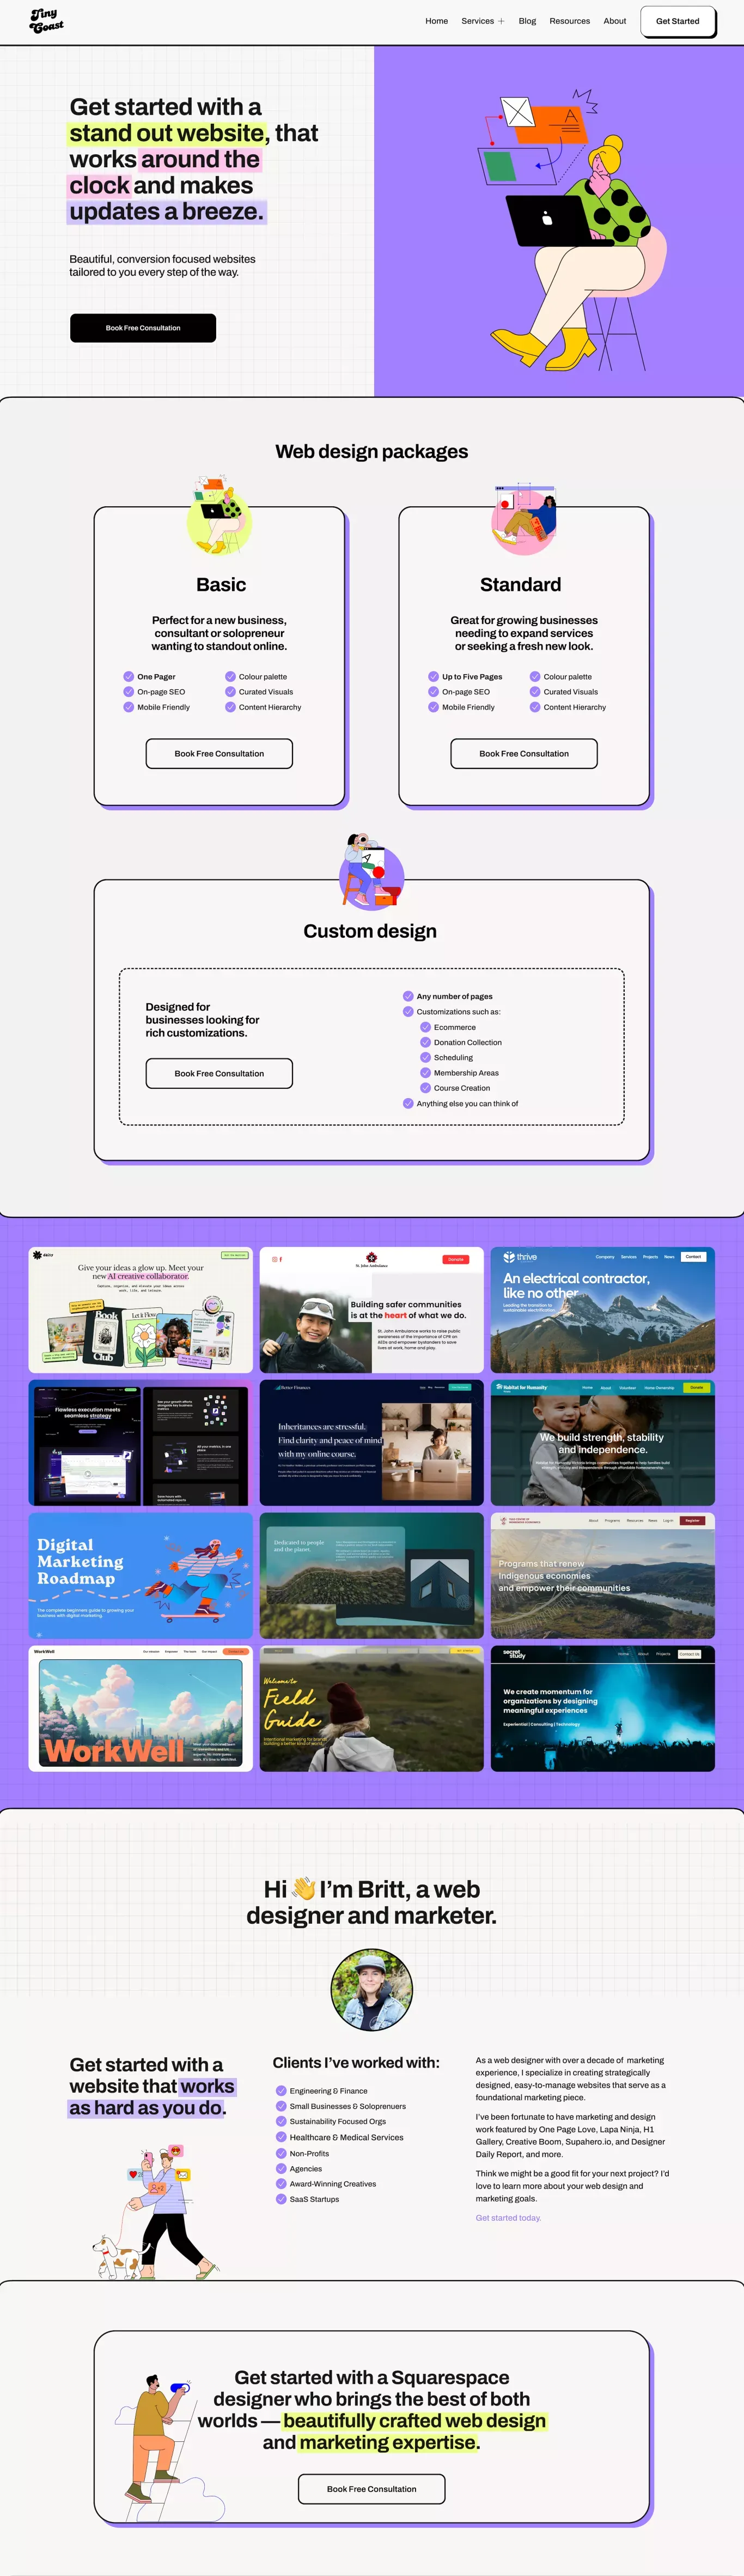Screen dimensions: 744x2576
Task: Book Free Consultation in Custom design card
Action: [x=219, y=1073]
